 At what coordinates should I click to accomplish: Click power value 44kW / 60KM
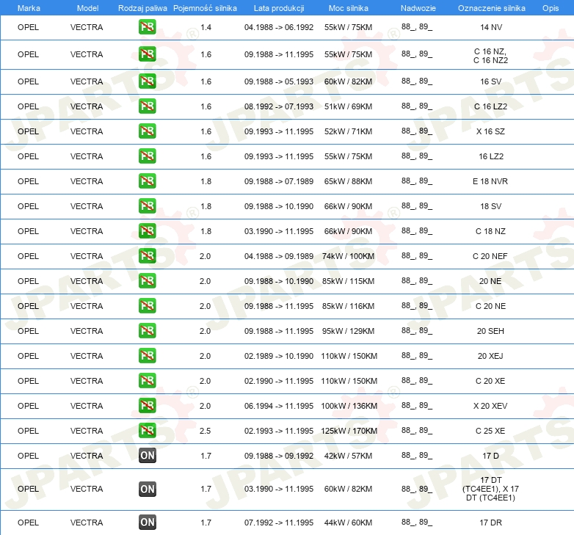click(x=348, y=523)
